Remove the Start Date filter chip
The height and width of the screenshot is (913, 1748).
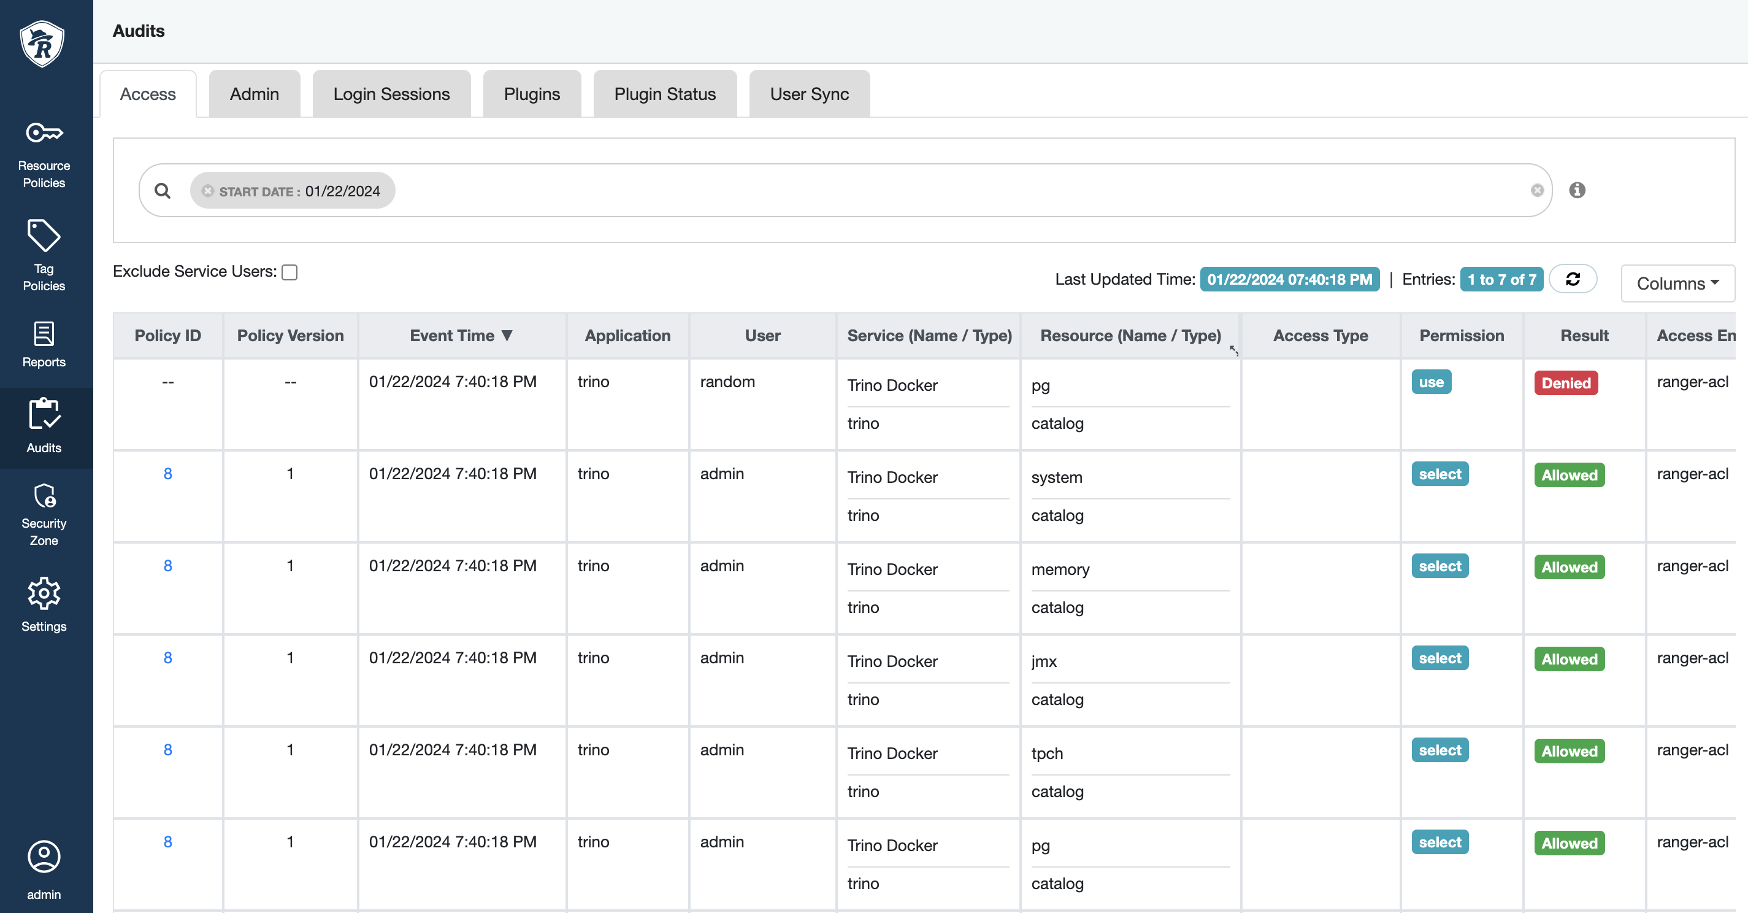coord(208,191)
